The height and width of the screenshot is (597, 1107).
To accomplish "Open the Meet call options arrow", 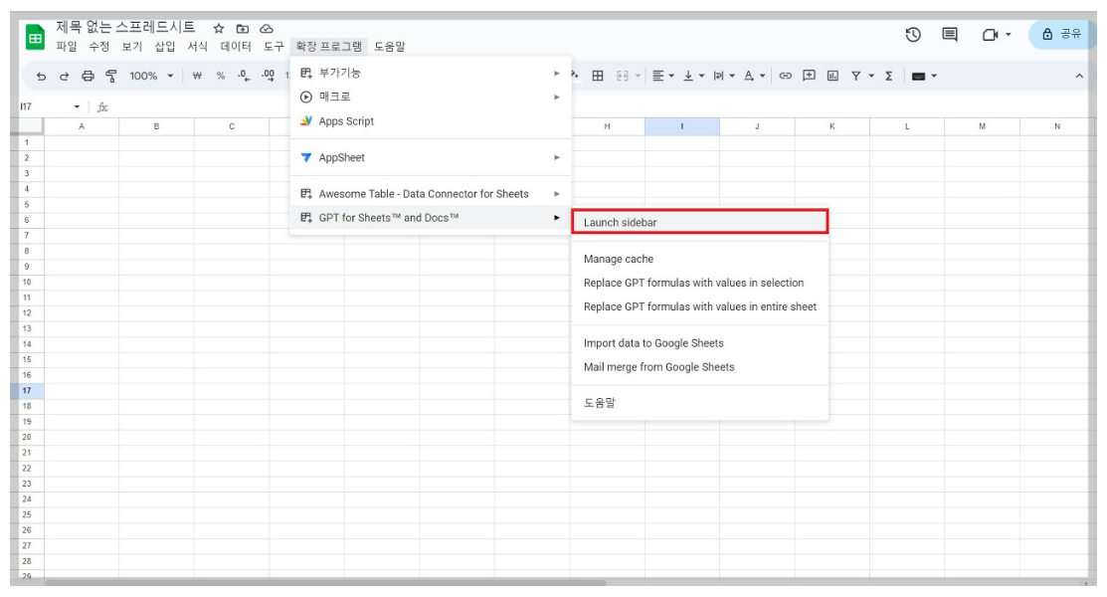I will (x=1009, y=35).
